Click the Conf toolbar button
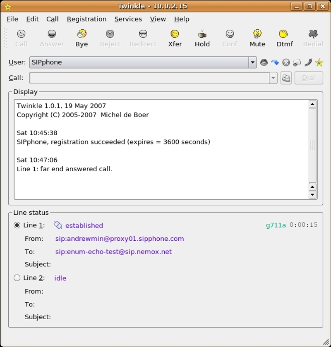331x347 pixels. [x=230, y=38]
